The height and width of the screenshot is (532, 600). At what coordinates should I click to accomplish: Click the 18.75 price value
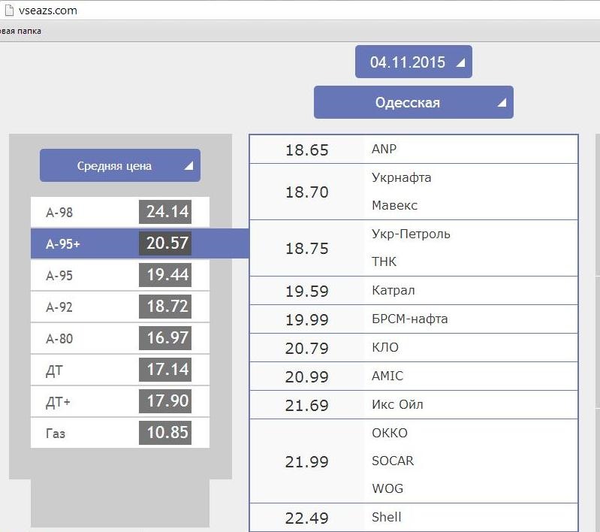307,249
